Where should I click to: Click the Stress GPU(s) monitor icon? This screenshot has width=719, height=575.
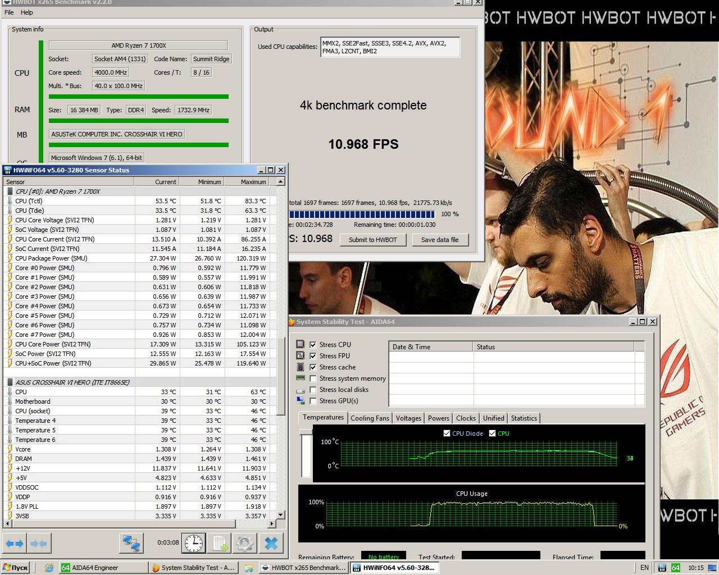point(301,401)
